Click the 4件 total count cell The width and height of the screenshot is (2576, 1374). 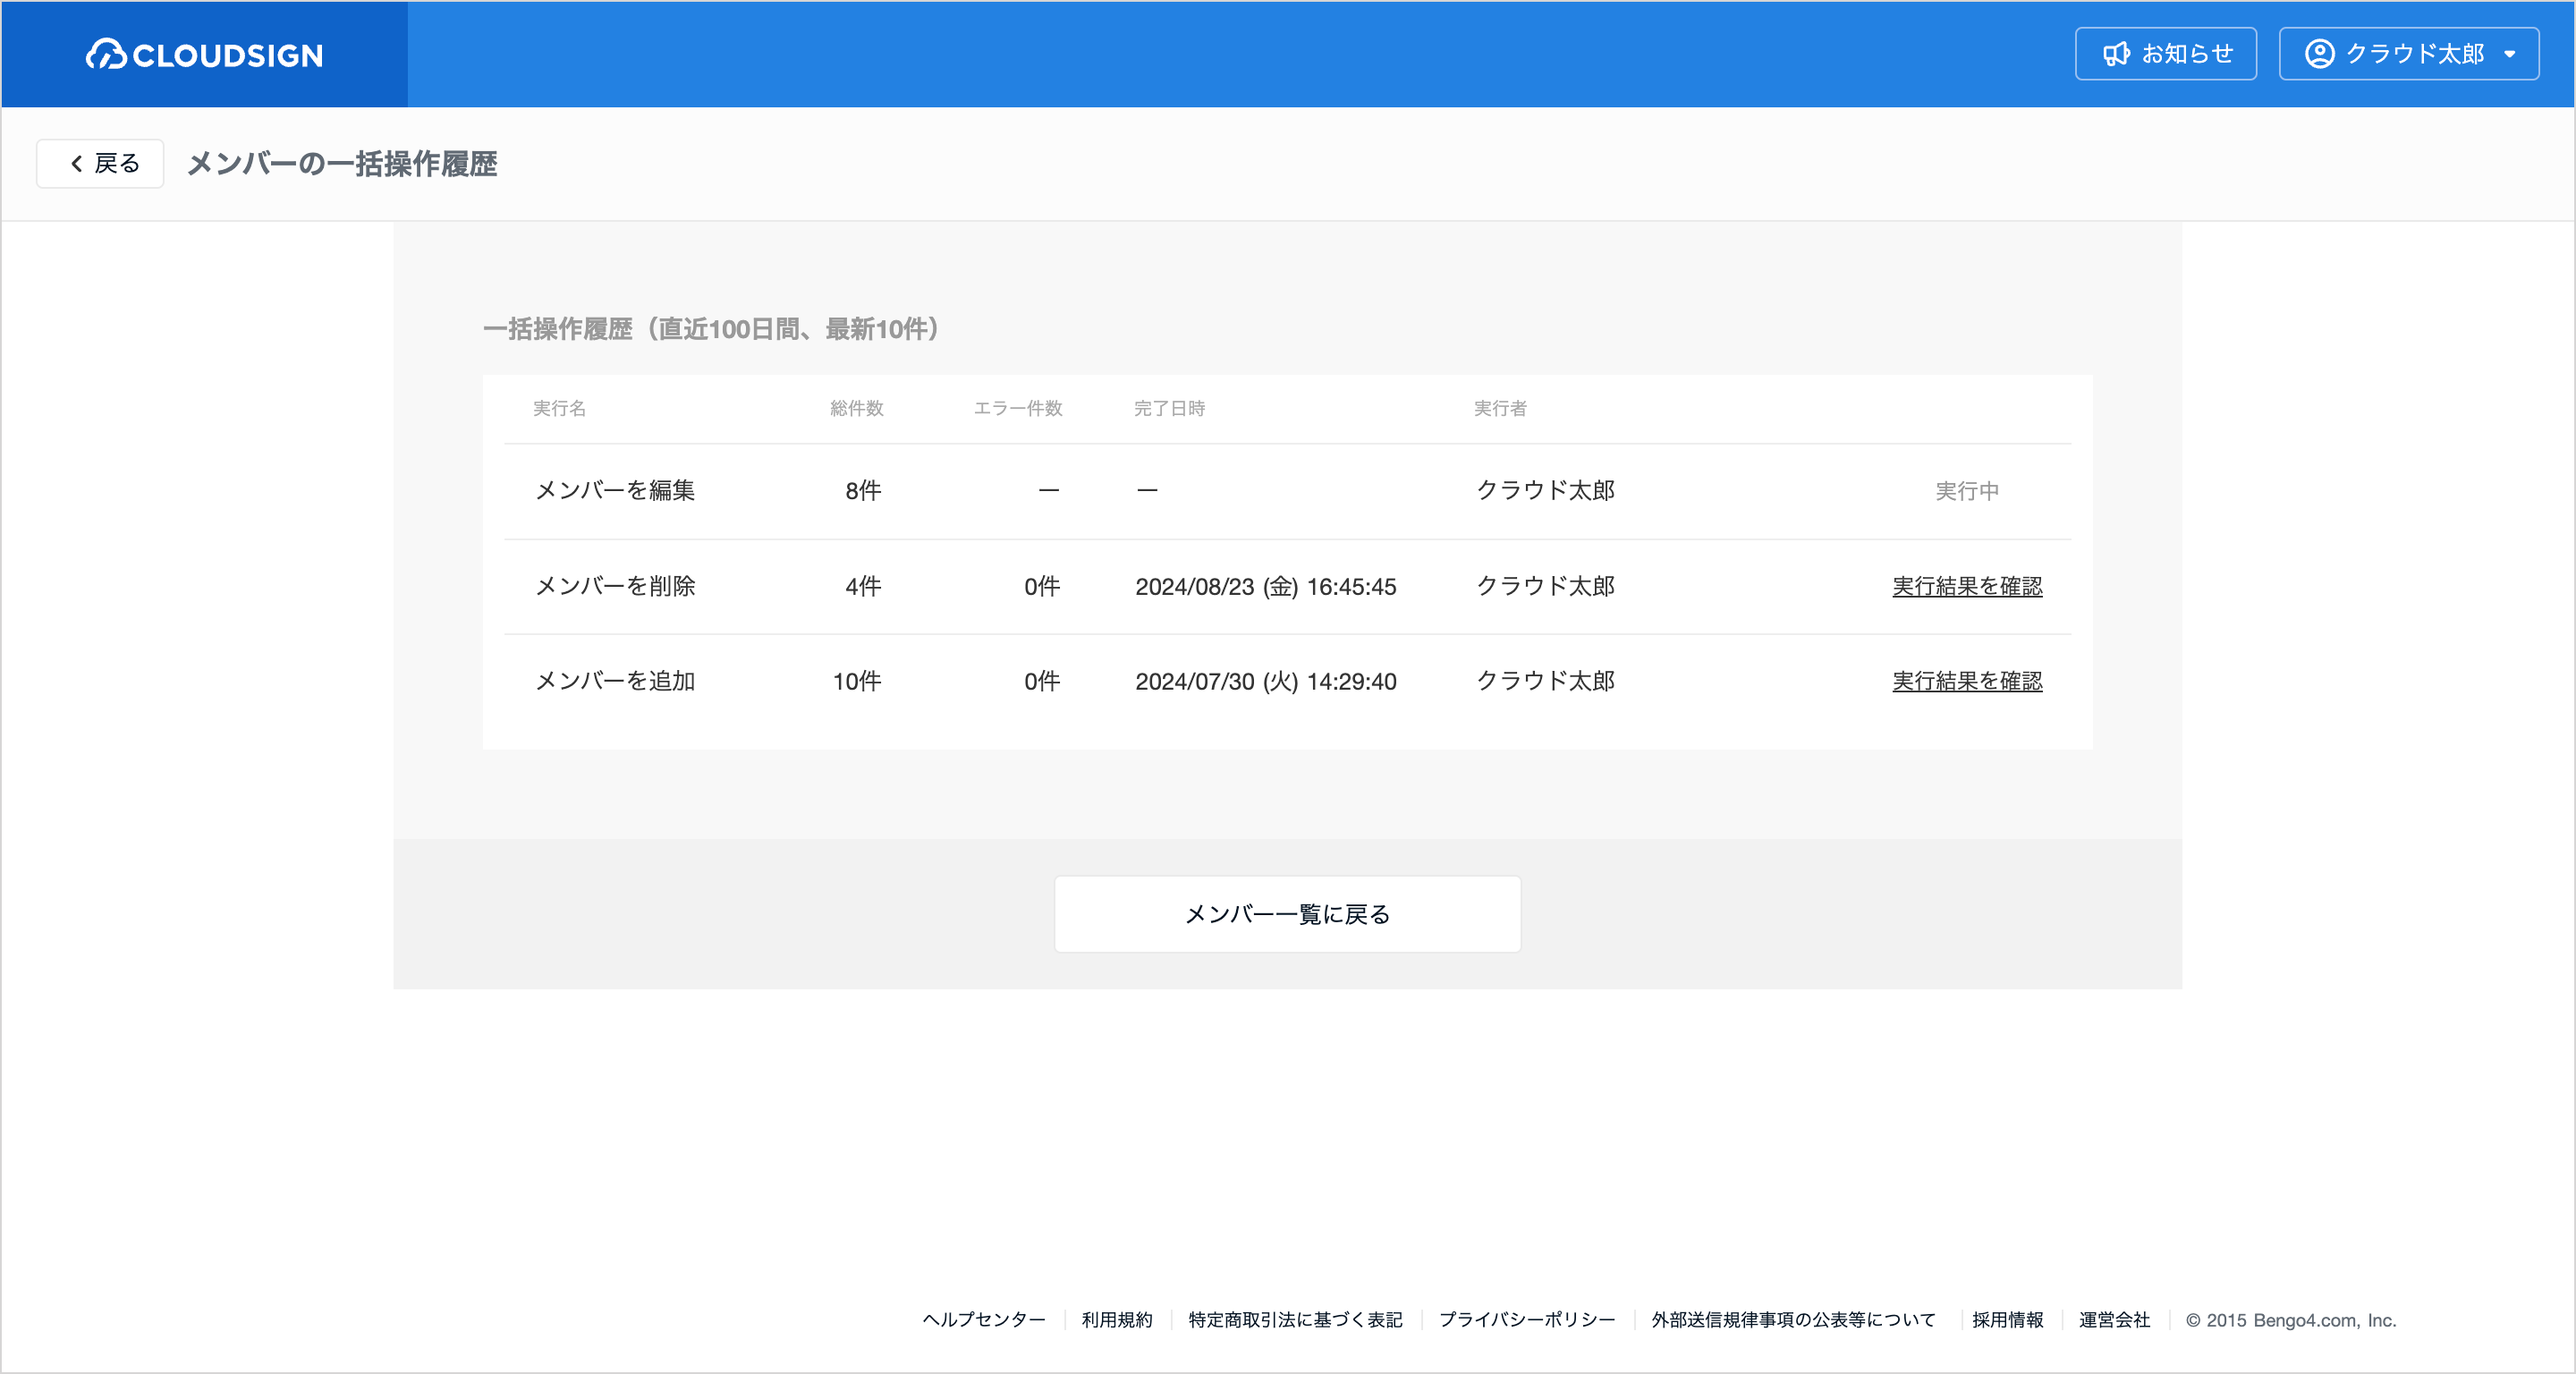point(863,586)
